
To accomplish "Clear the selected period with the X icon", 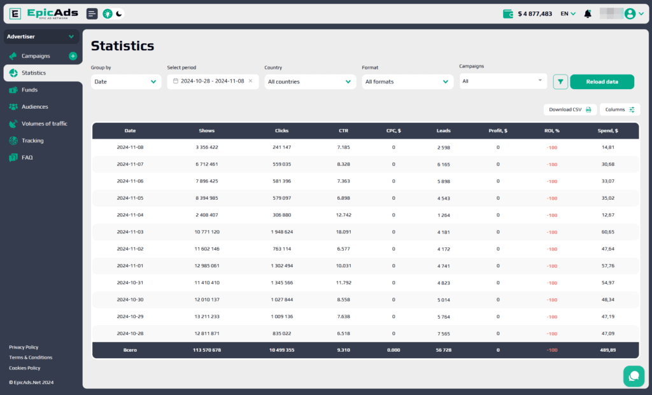I will [250, 81].
